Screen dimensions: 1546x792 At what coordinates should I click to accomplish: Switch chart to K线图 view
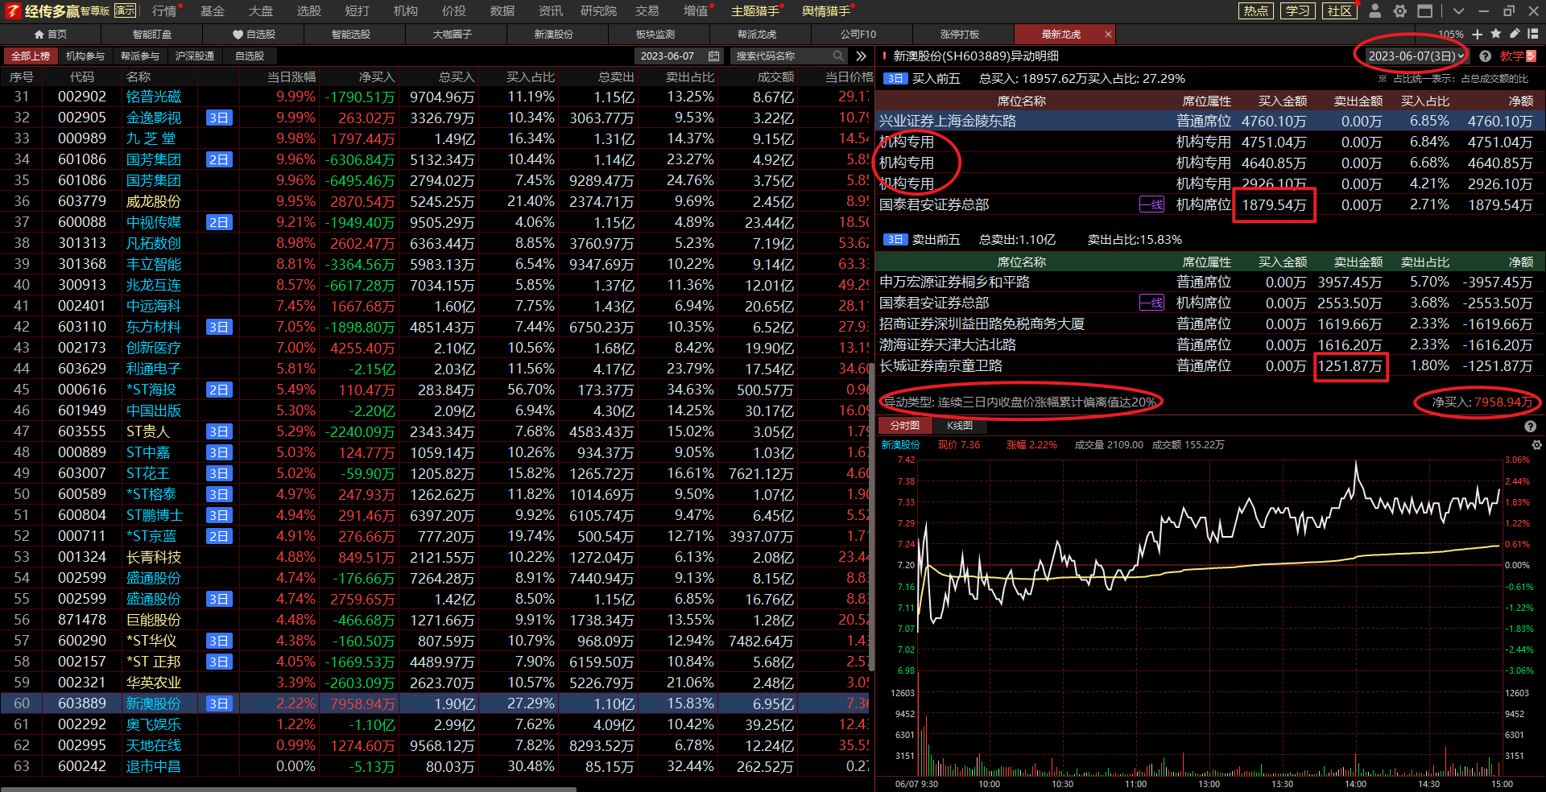959,426
